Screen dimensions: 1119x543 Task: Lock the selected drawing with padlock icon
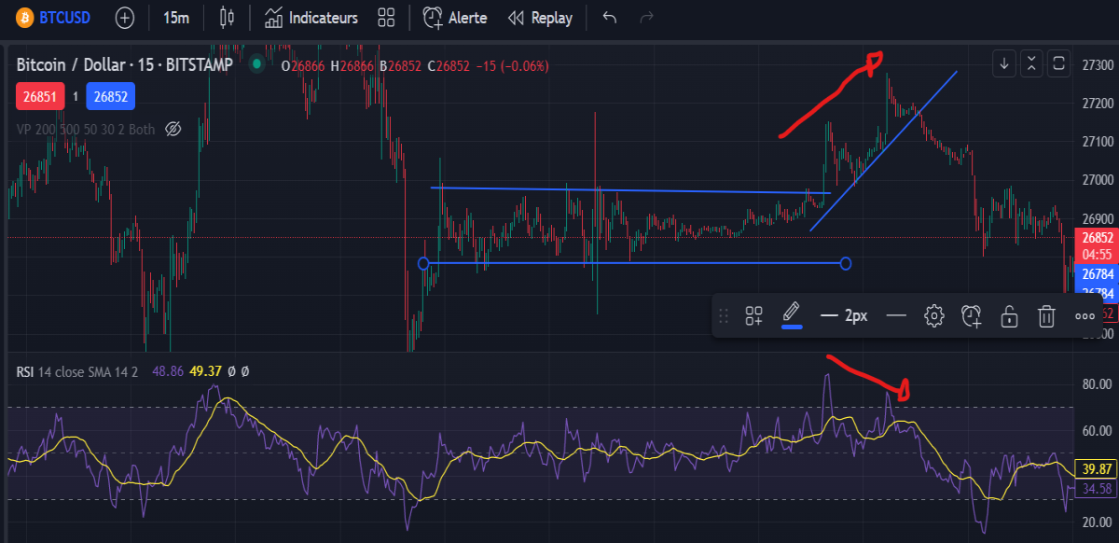(1009, 316)
